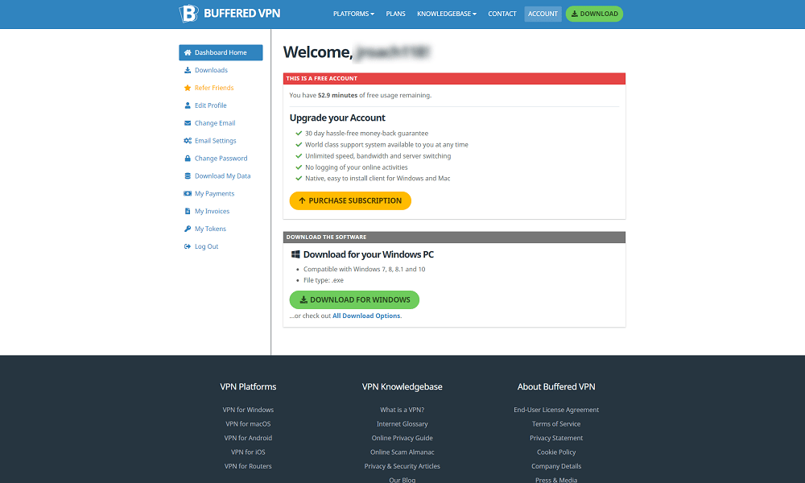
Task: Click the 'THIS IS A FREE ACCOUNT' banner
Action: tap(454, 79)
